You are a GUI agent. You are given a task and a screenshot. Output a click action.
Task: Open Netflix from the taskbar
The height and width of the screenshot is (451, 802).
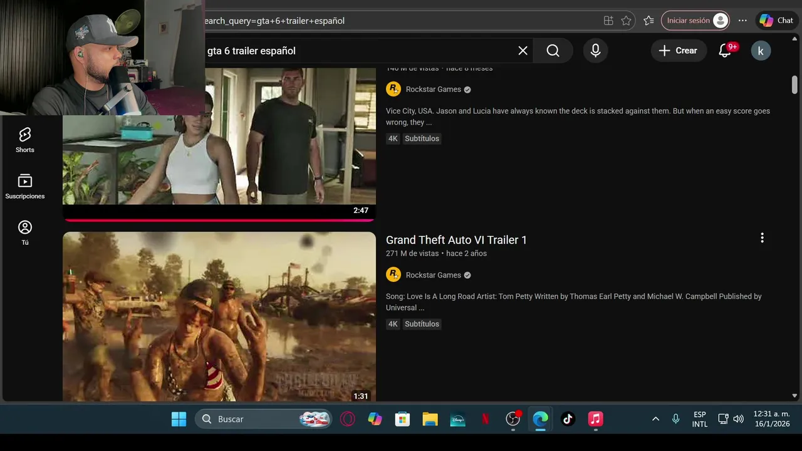click(485, 419)
